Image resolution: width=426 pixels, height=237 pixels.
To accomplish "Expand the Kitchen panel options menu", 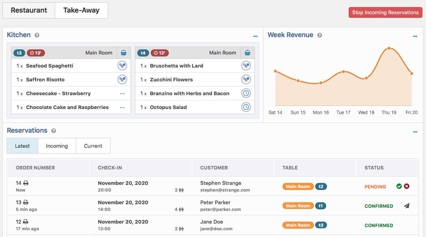I will pyautogui.click(x=255, y=36).
